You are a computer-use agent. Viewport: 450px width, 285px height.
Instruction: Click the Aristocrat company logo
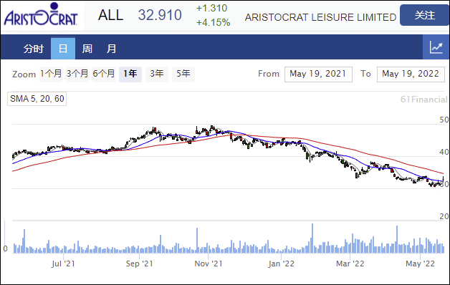click(x=41, y=14)
